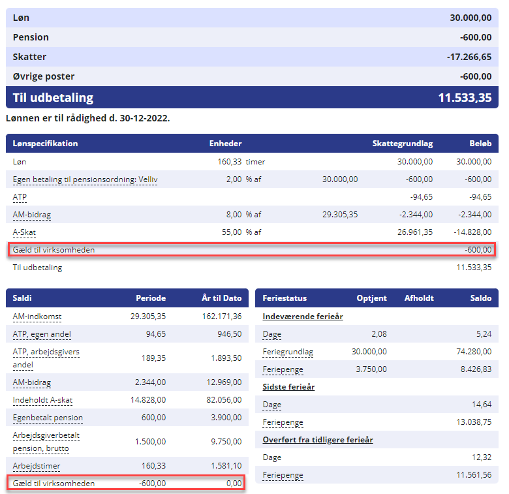Click the AM-bidrag label in Lønspecifikation

click(32, 215)
